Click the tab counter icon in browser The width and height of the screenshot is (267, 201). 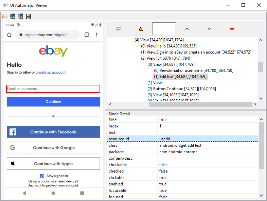87,35
